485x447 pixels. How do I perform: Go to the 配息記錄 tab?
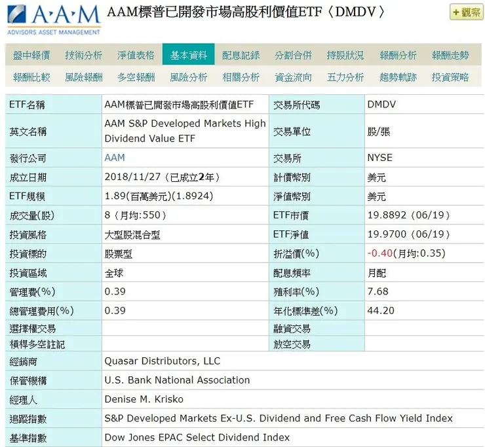tap(241, 55)
